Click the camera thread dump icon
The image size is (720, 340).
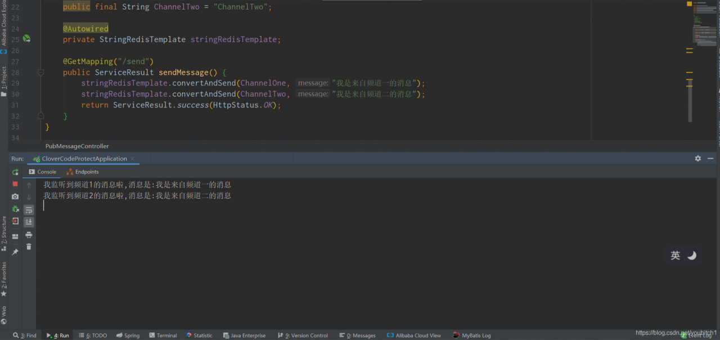[15, 196]
